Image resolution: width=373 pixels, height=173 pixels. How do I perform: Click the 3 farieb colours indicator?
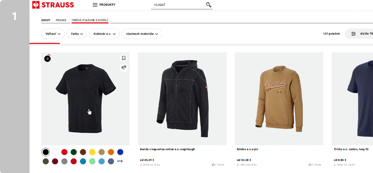point(315,165)
